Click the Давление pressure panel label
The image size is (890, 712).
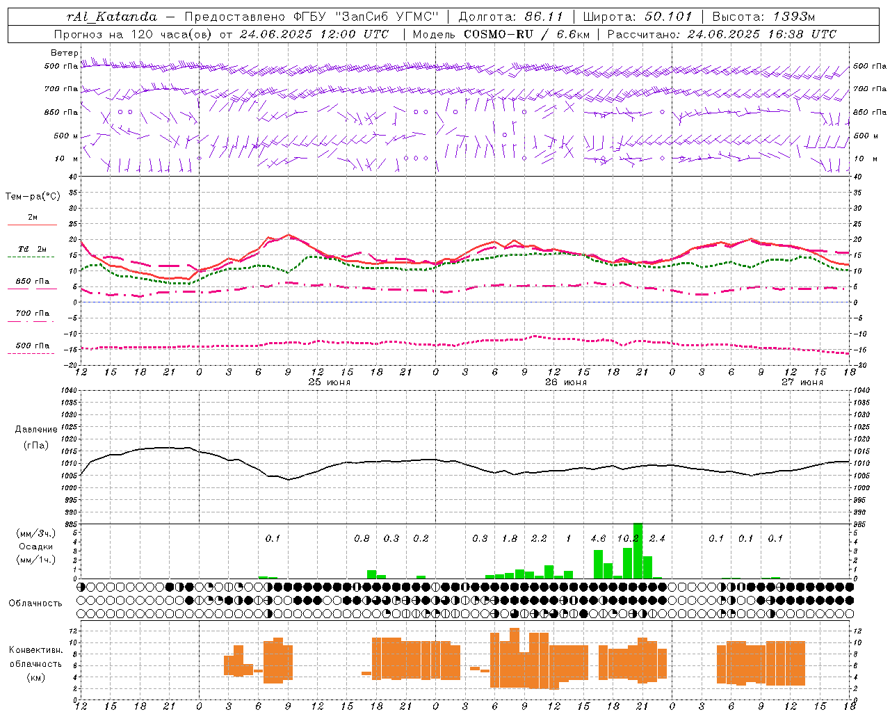click(x=36, y=430)
